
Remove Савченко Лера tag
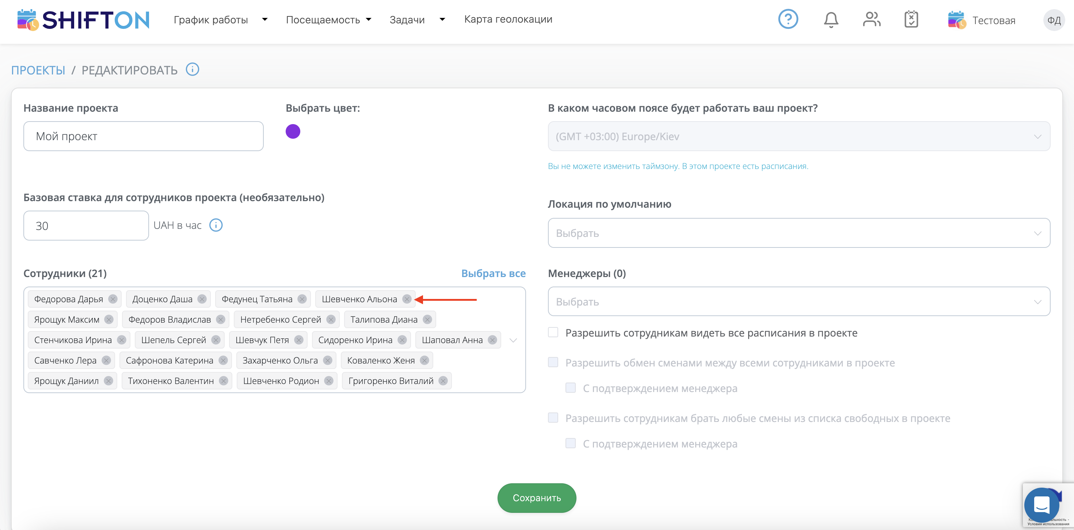click(x=106, y=360)
